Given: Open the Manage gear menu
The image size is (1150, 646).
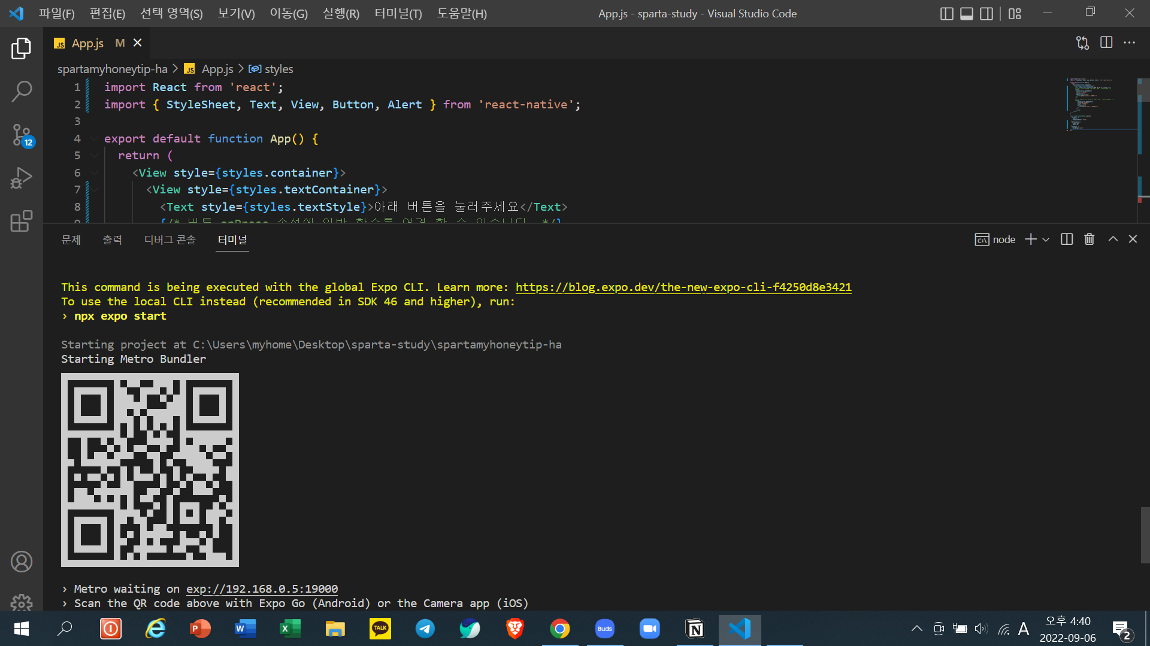Looking at the screenshot, I should click(22, 602).
